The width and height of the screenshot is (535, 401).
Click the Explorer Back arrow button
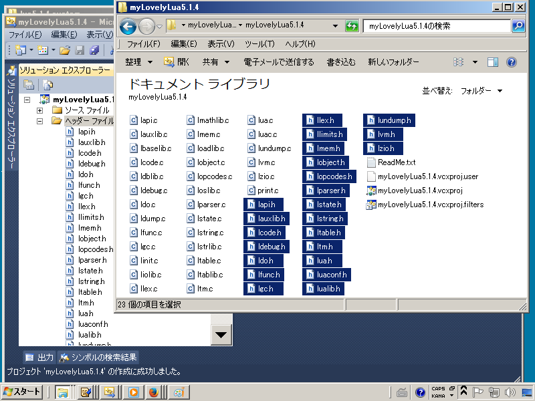point(128,26)
